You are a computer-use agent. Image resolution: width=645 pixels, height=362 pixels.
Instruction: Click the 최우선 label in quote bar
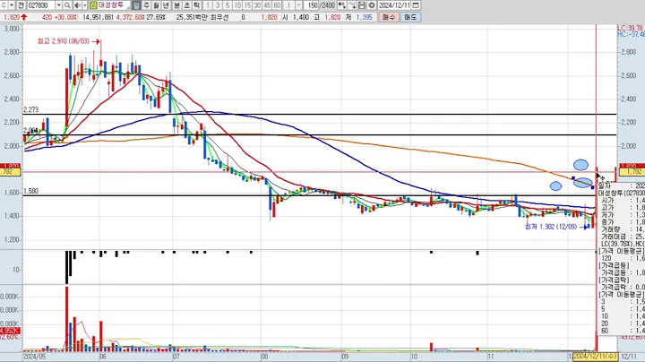[219, 17]
